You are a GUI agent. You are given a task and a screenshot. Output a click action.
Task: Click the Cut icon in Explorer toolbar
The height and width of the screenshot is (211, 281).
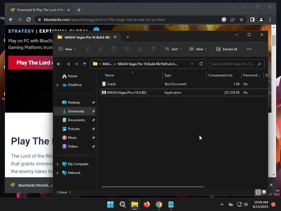pyautogui.click(x=88, y=49)
